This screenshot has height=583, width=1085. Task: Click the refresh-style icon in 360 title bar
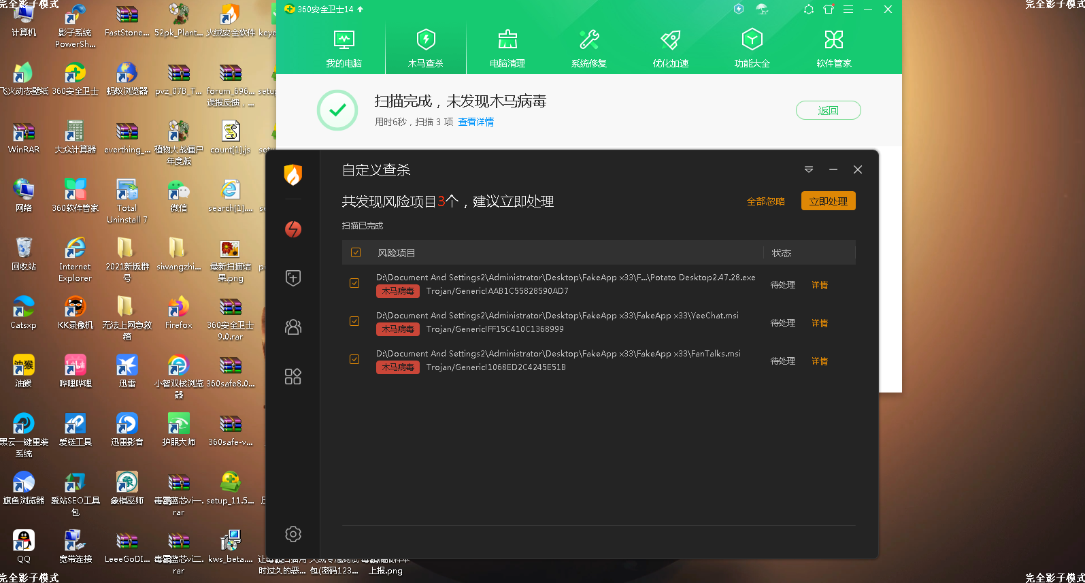pos(809,10)
